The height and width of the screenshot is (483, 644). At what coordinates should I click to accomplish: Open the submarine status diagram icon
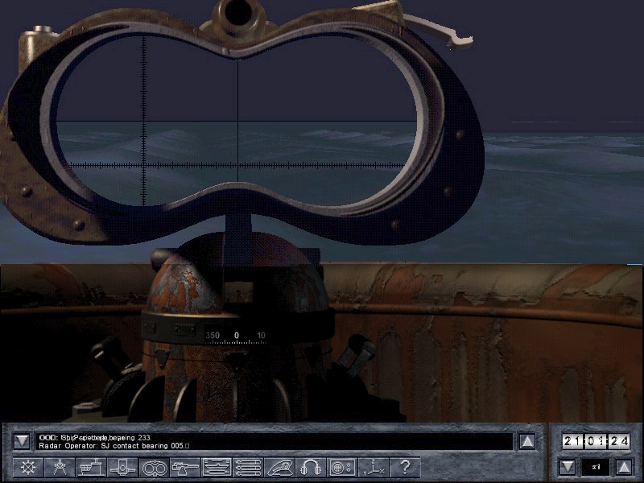coord(217,468)
